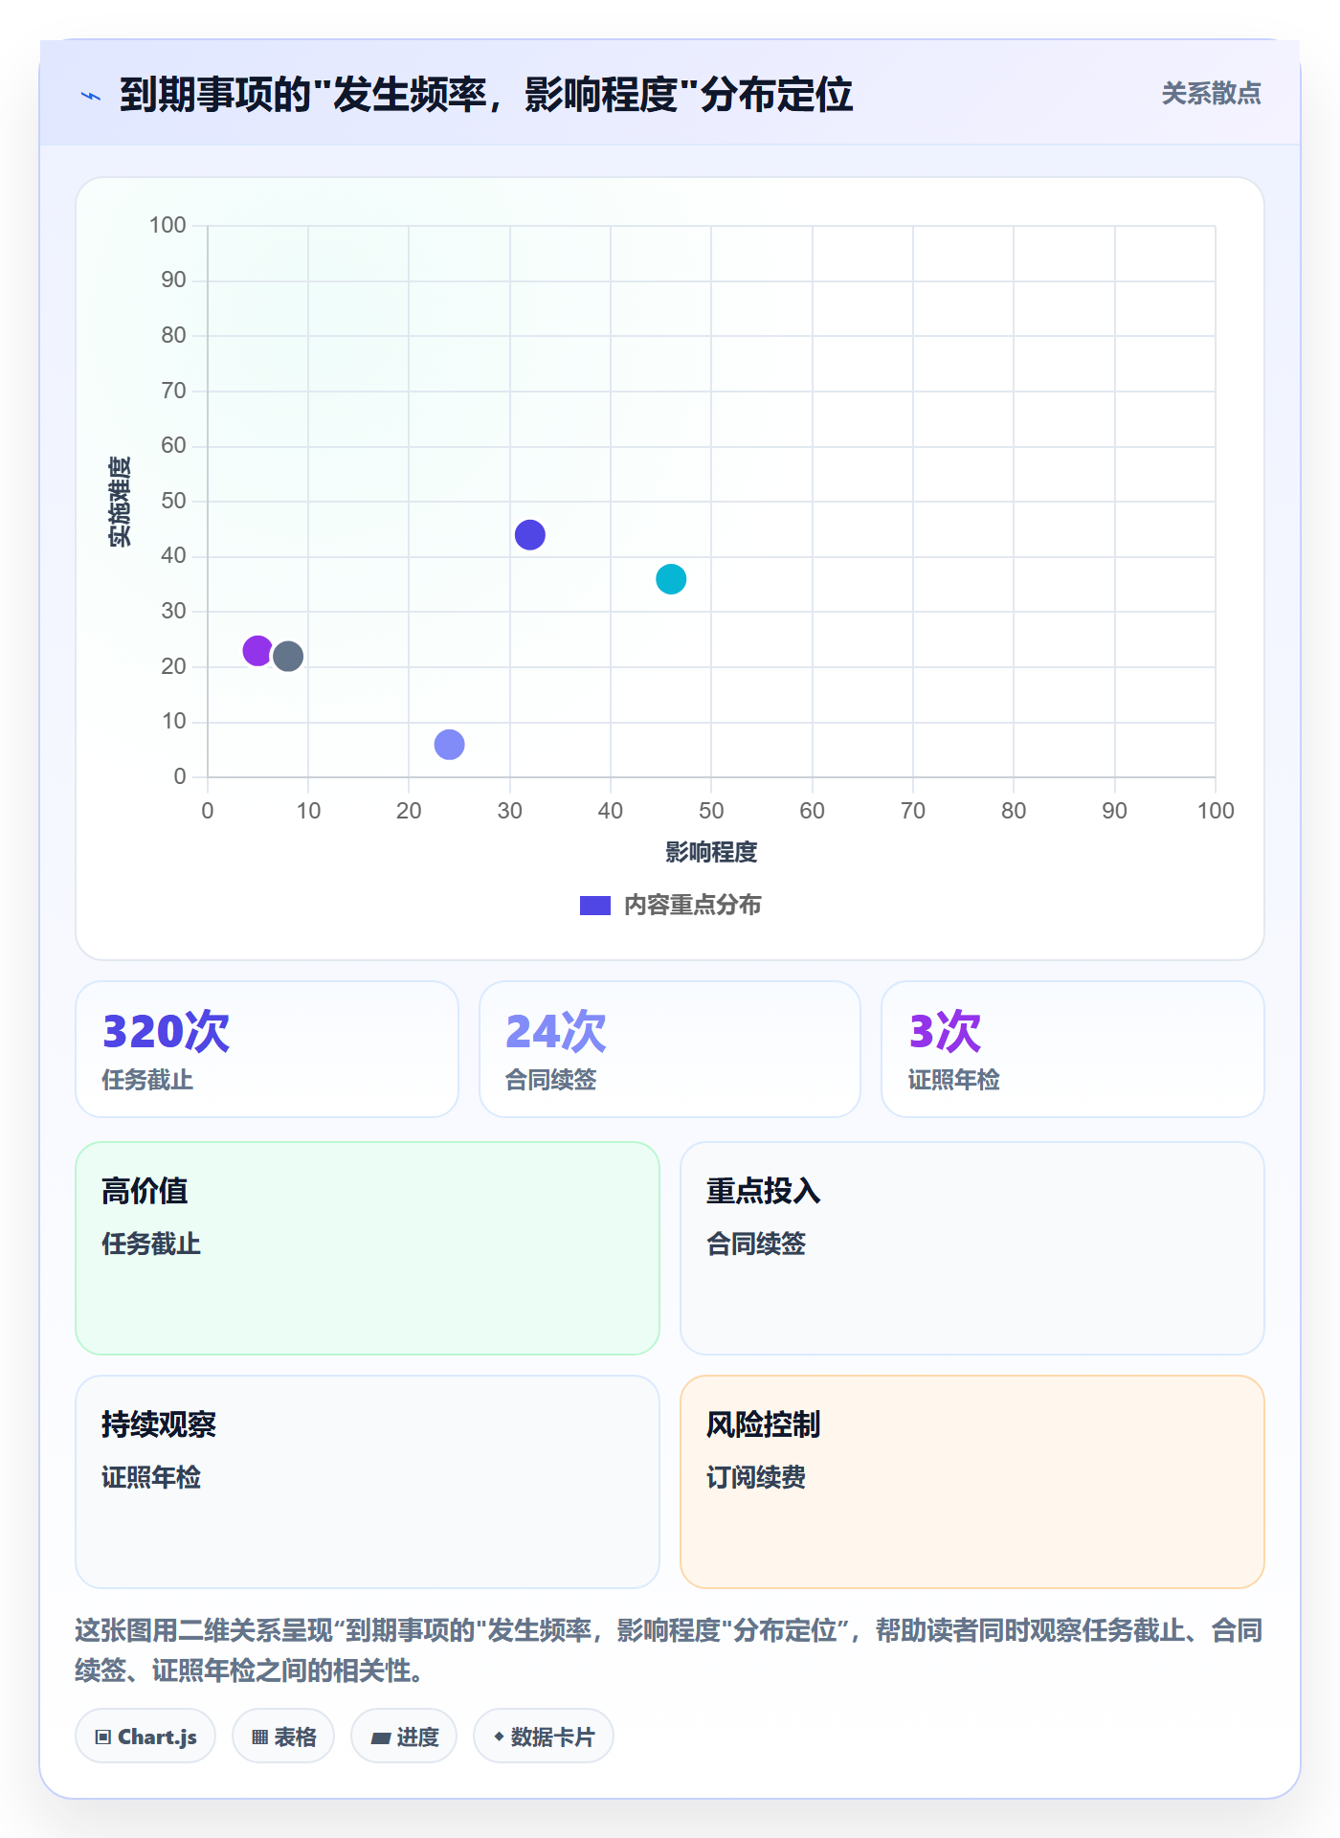Click the 表格 tag chip
Image resolution: width=1340 pixels, height=1838 pixels.
tap(283, 1736)
